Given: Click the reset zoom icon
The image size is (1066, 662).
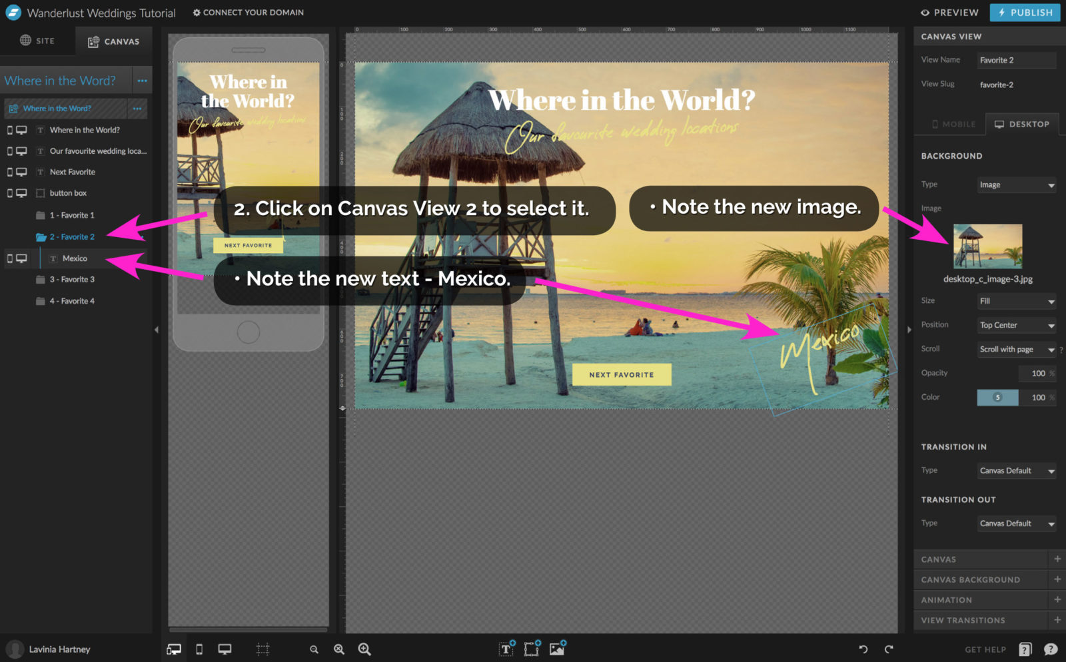Looking at the screenshot, I should (338, 649).
